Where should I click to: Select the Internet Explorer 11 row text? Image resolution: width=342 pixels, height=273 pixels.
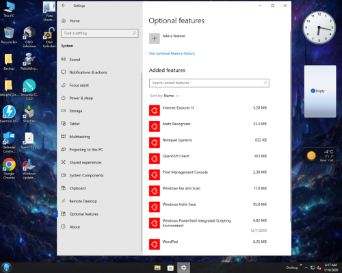(179, 108)
